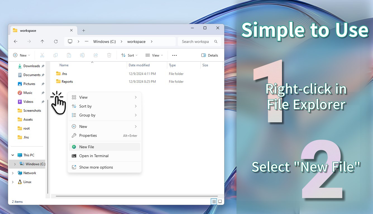Click Show more options menu entry
This screenshot has height=214, width=373.
(104, 167)
